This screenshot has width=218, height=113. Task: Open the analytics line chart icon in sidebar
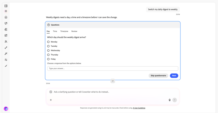pyautogui.click(x=6, y=66)
